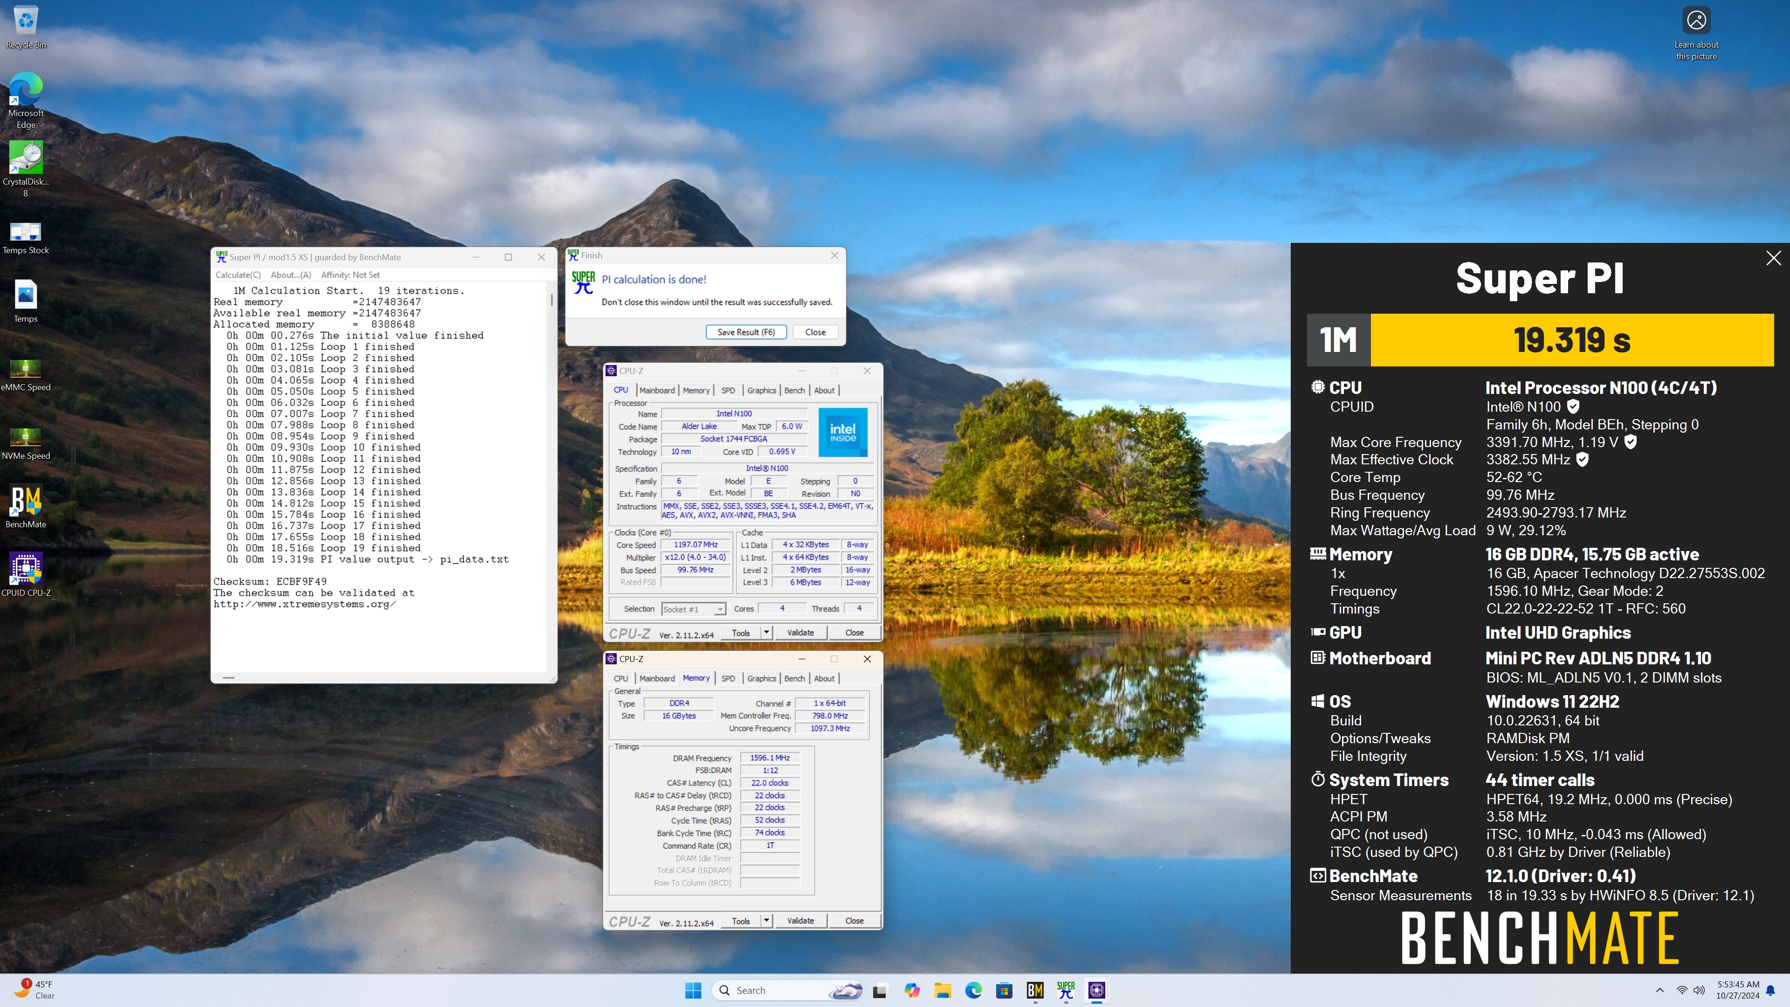Viewport: 1790px width, 1007px height.
Task: Select the Graphics tab in the lower CPU-Z window
Action: [x=762, y=679]
